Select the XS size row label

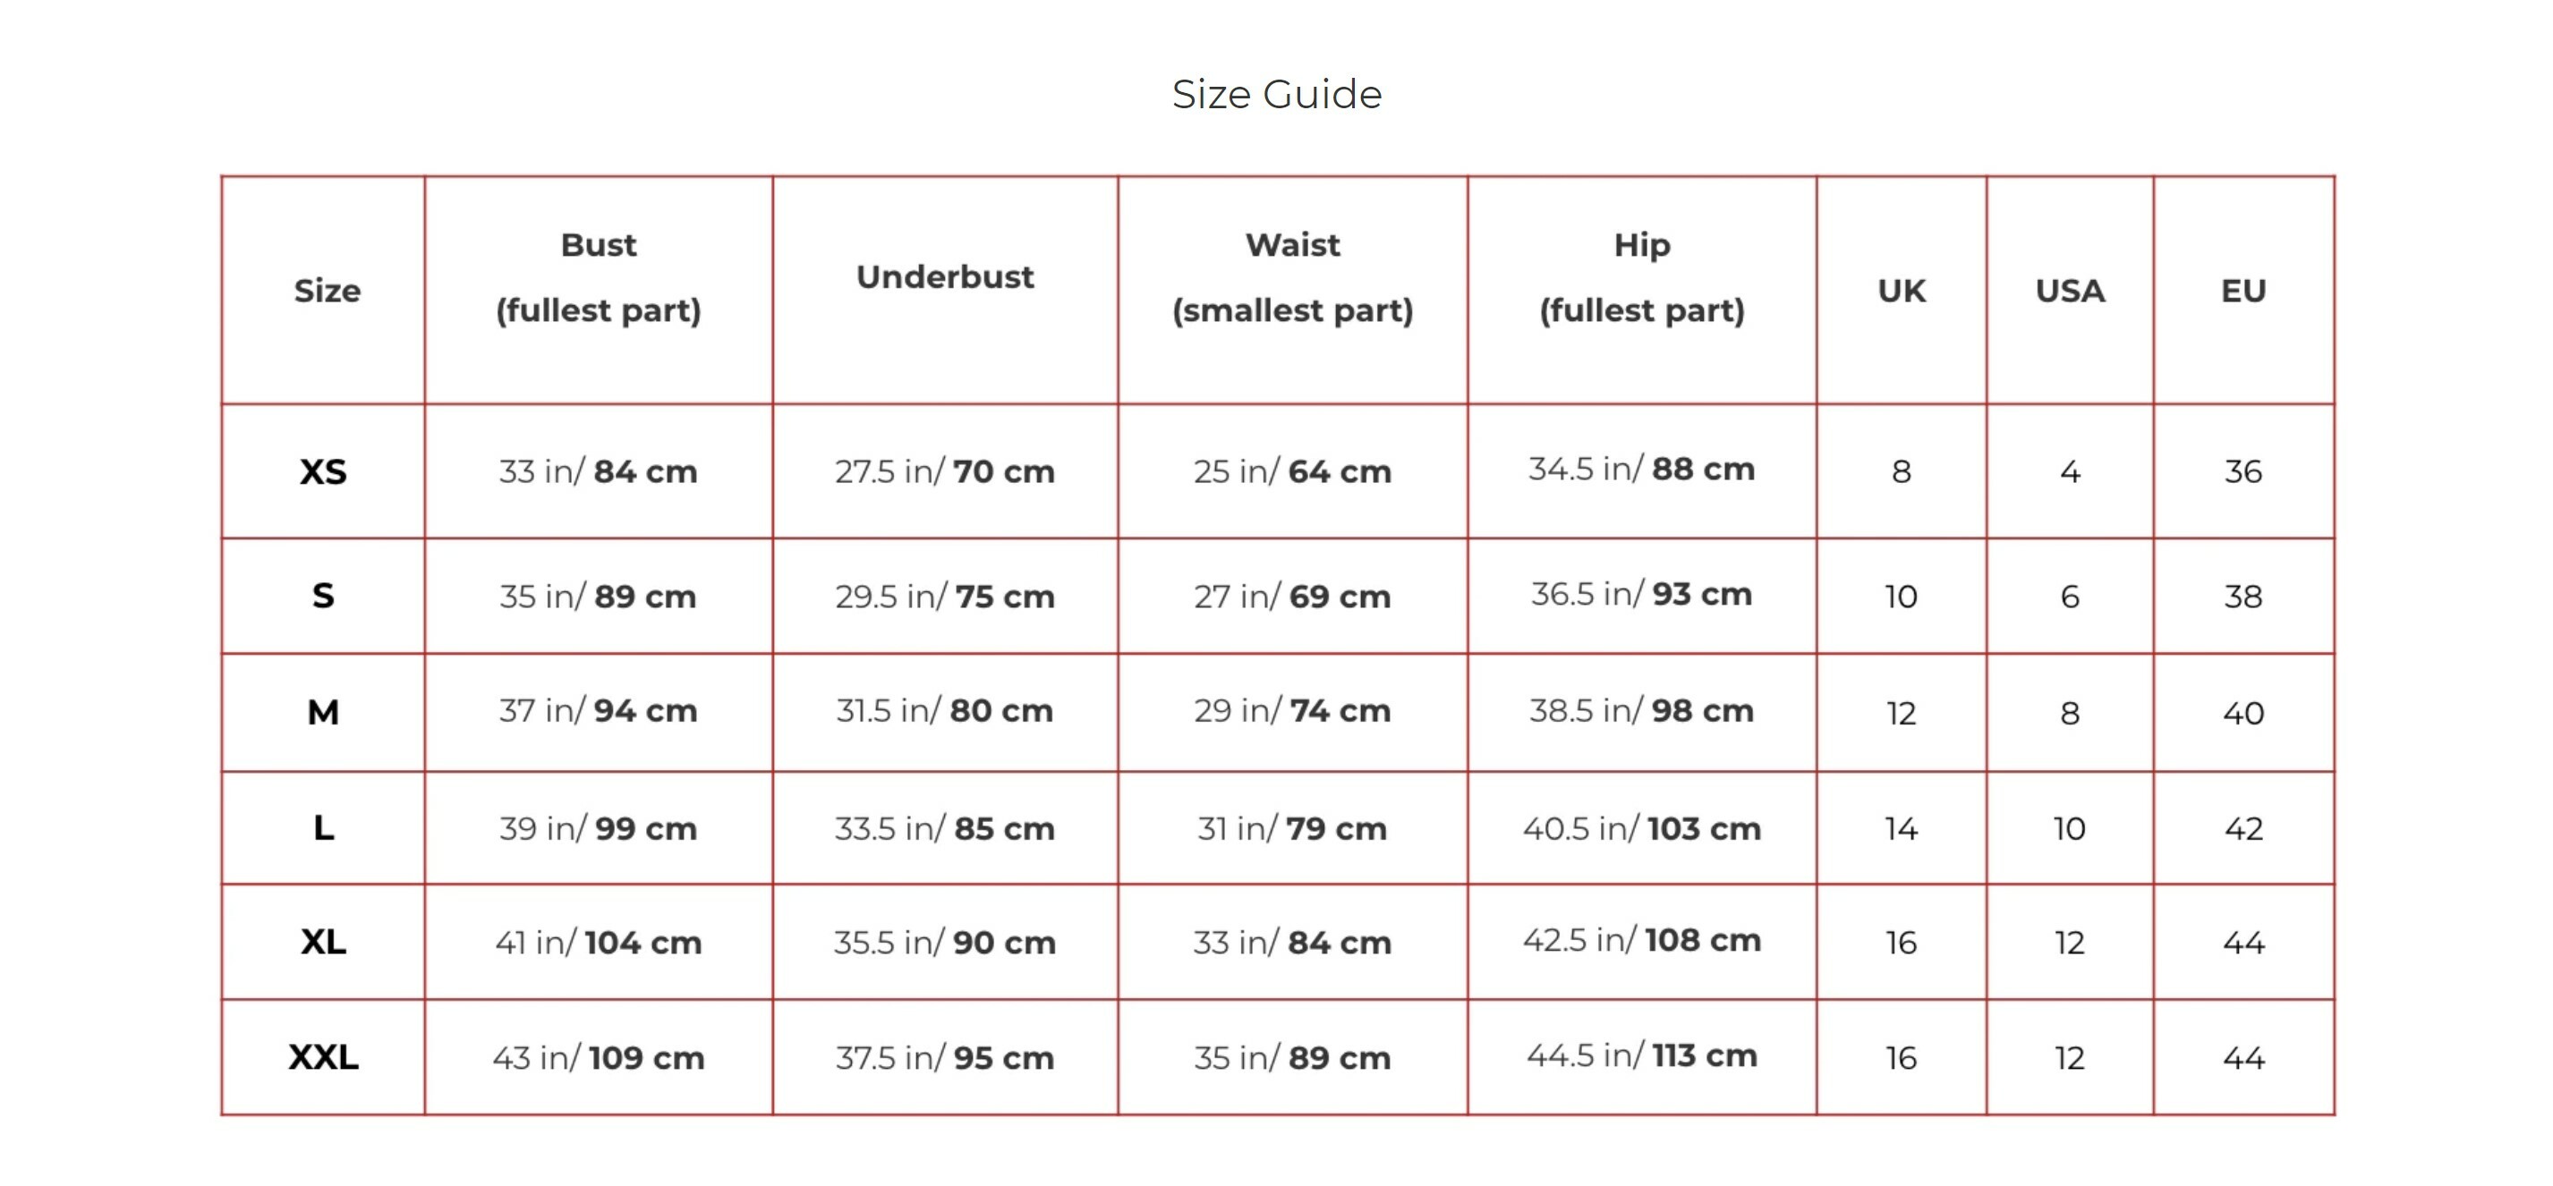(323, 471)
